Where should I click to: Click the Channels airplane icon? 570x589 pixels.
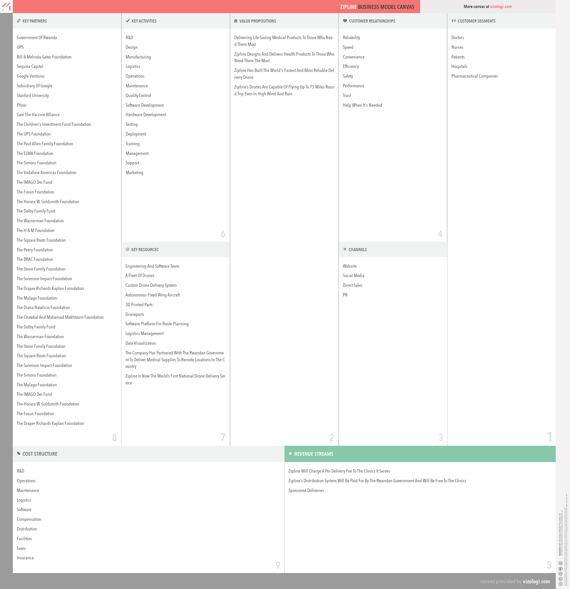pyautogui.click(x=345, y=249)
